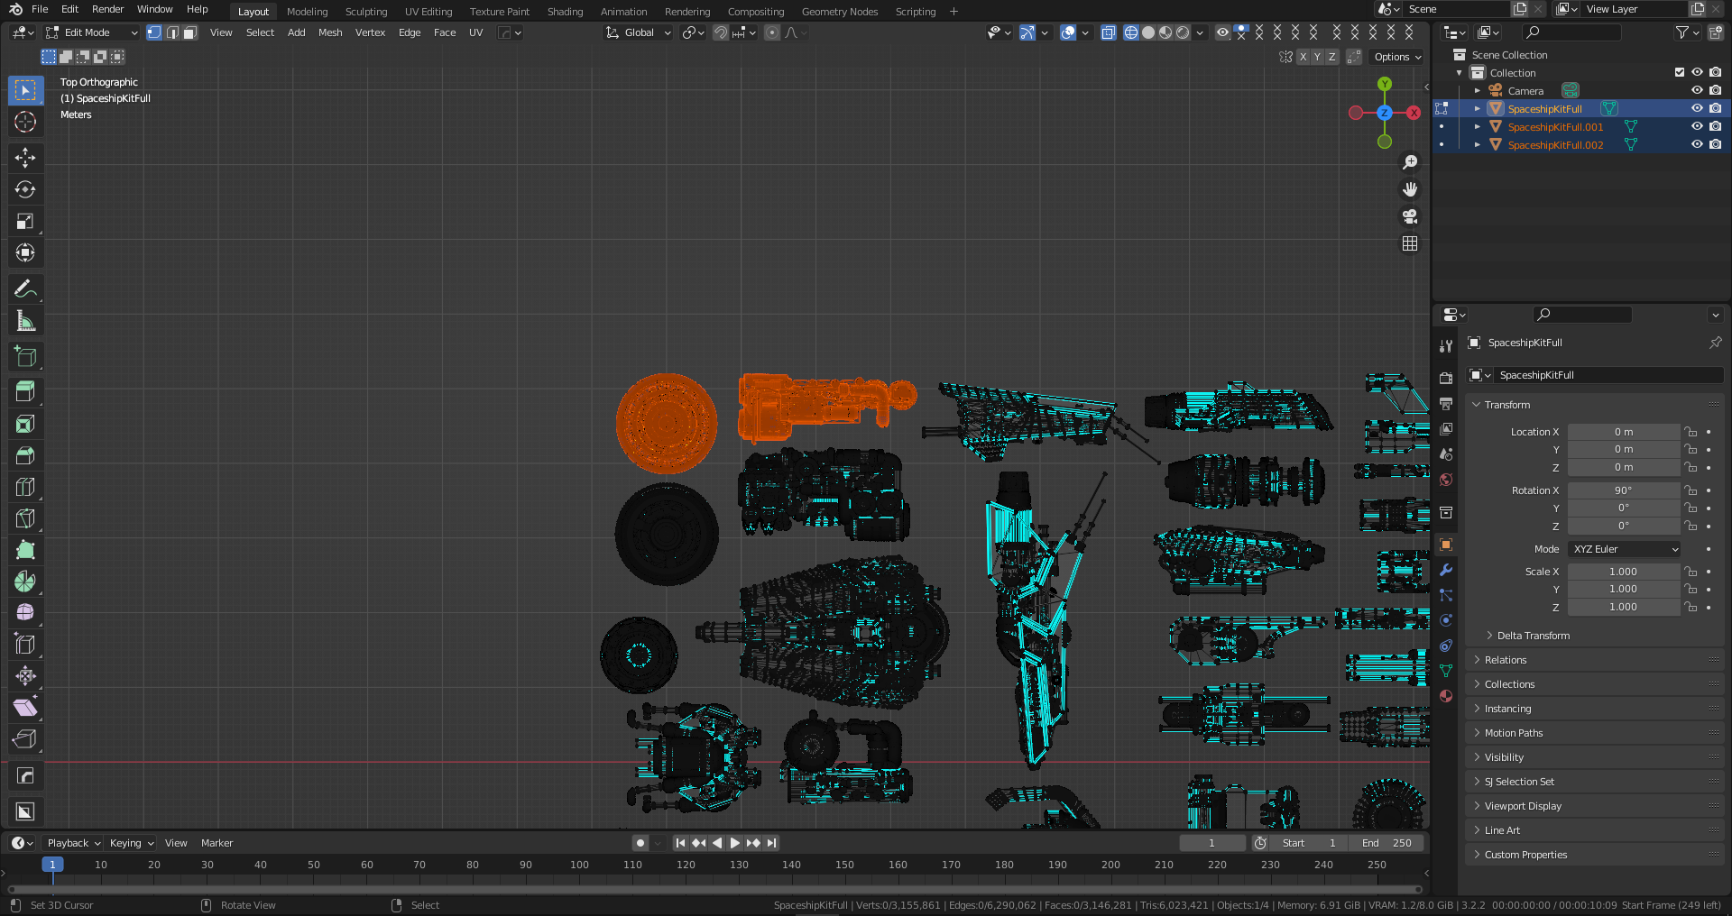
Task: Select the Measure tool
Action: click(25, 321)
